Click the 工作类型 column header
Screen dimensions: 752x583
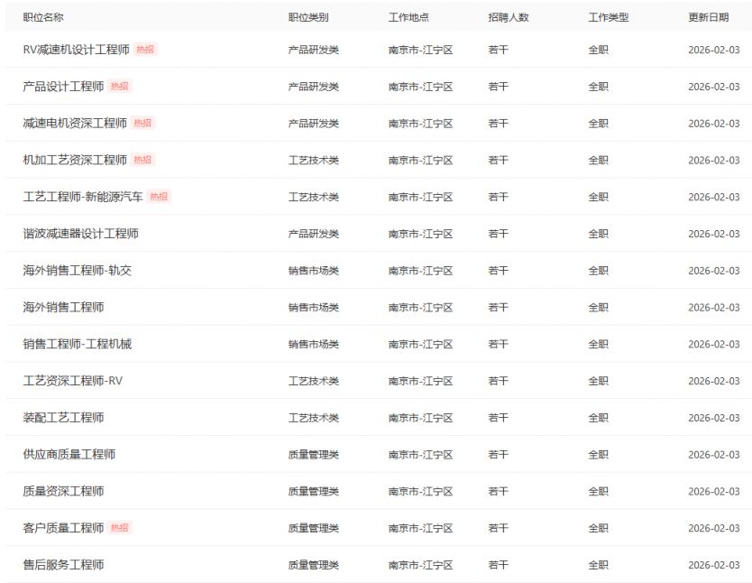[609, 17]
